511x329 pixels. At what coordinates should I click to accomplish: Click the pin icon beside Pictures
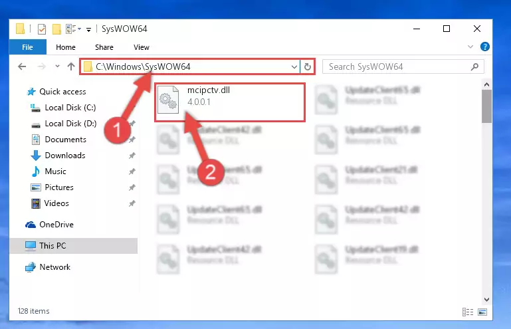point(132,188)
